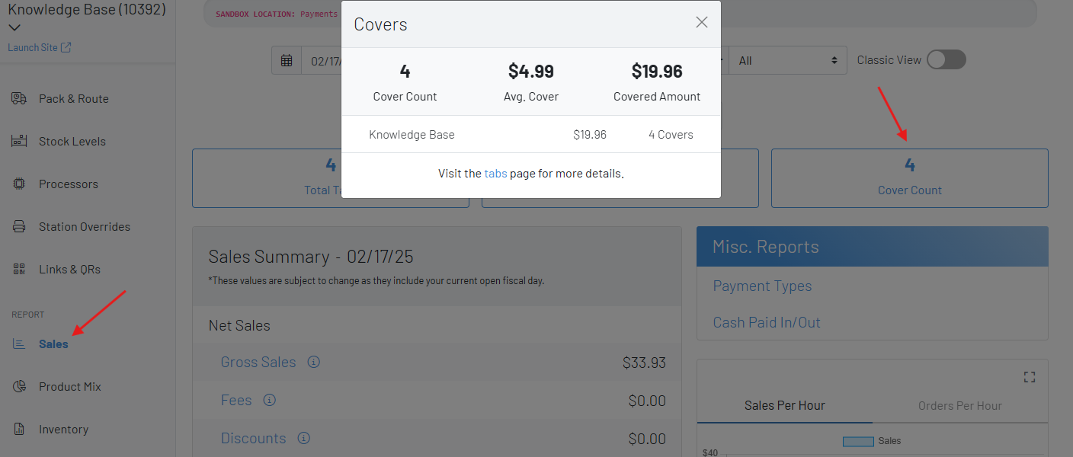Click the Discounts info icon
This screenshot has width=1073, height=457.
coord(303,439)
